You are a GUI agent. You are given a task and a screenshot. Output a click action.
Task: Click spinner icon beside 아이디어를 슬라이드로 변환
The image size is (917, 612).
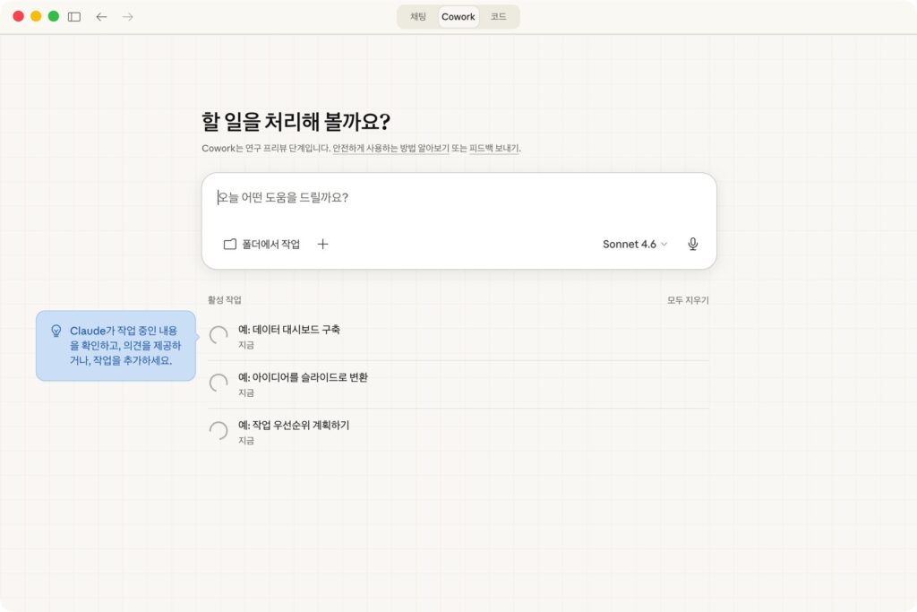pyautogui.click(x=219, y=383)
